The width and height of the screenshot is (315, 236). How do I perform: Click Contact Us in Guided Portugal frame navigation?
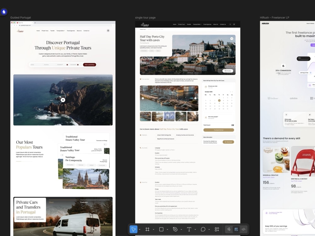(x=86, y=31)
